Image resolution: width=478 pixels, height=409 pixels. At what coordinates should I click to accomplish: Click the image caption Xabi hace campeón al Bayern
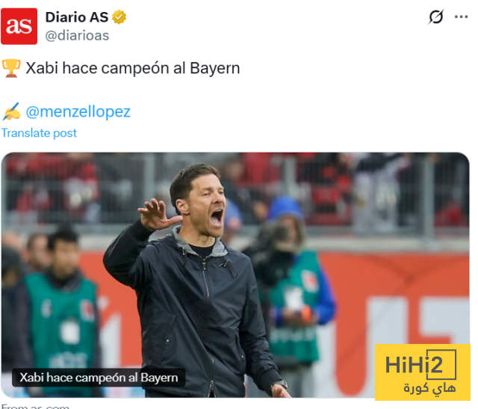(x=99, y=378)
